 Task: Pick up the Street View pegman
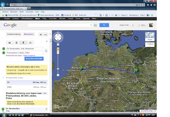pos(58,49)
